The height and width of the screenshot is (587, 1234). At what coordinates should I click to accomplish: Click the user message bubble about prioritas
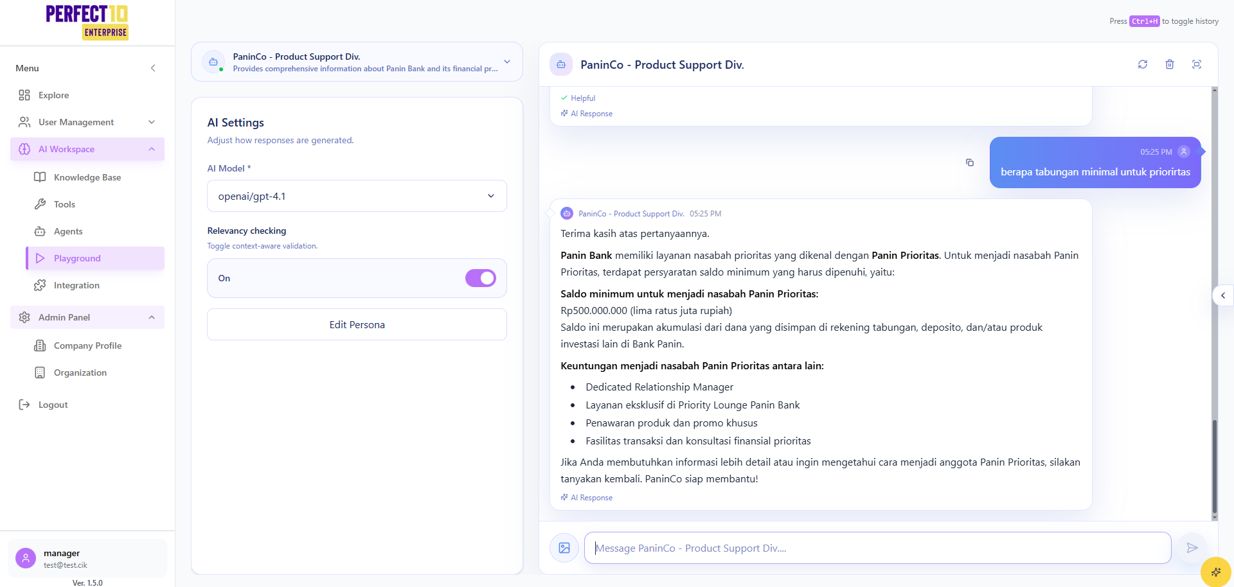click(x=1095, y=162)
